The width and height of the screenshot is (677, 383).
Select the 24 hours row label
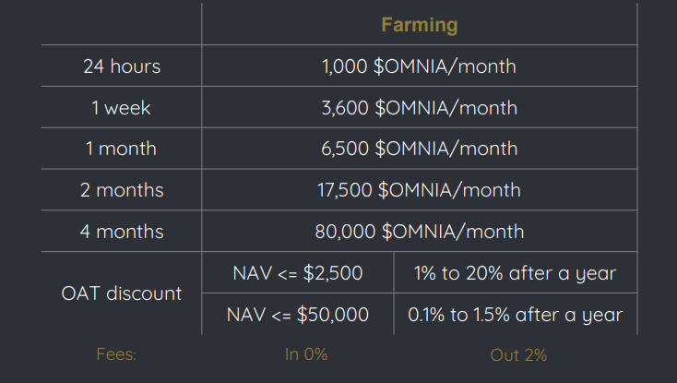tap(121, 66)
